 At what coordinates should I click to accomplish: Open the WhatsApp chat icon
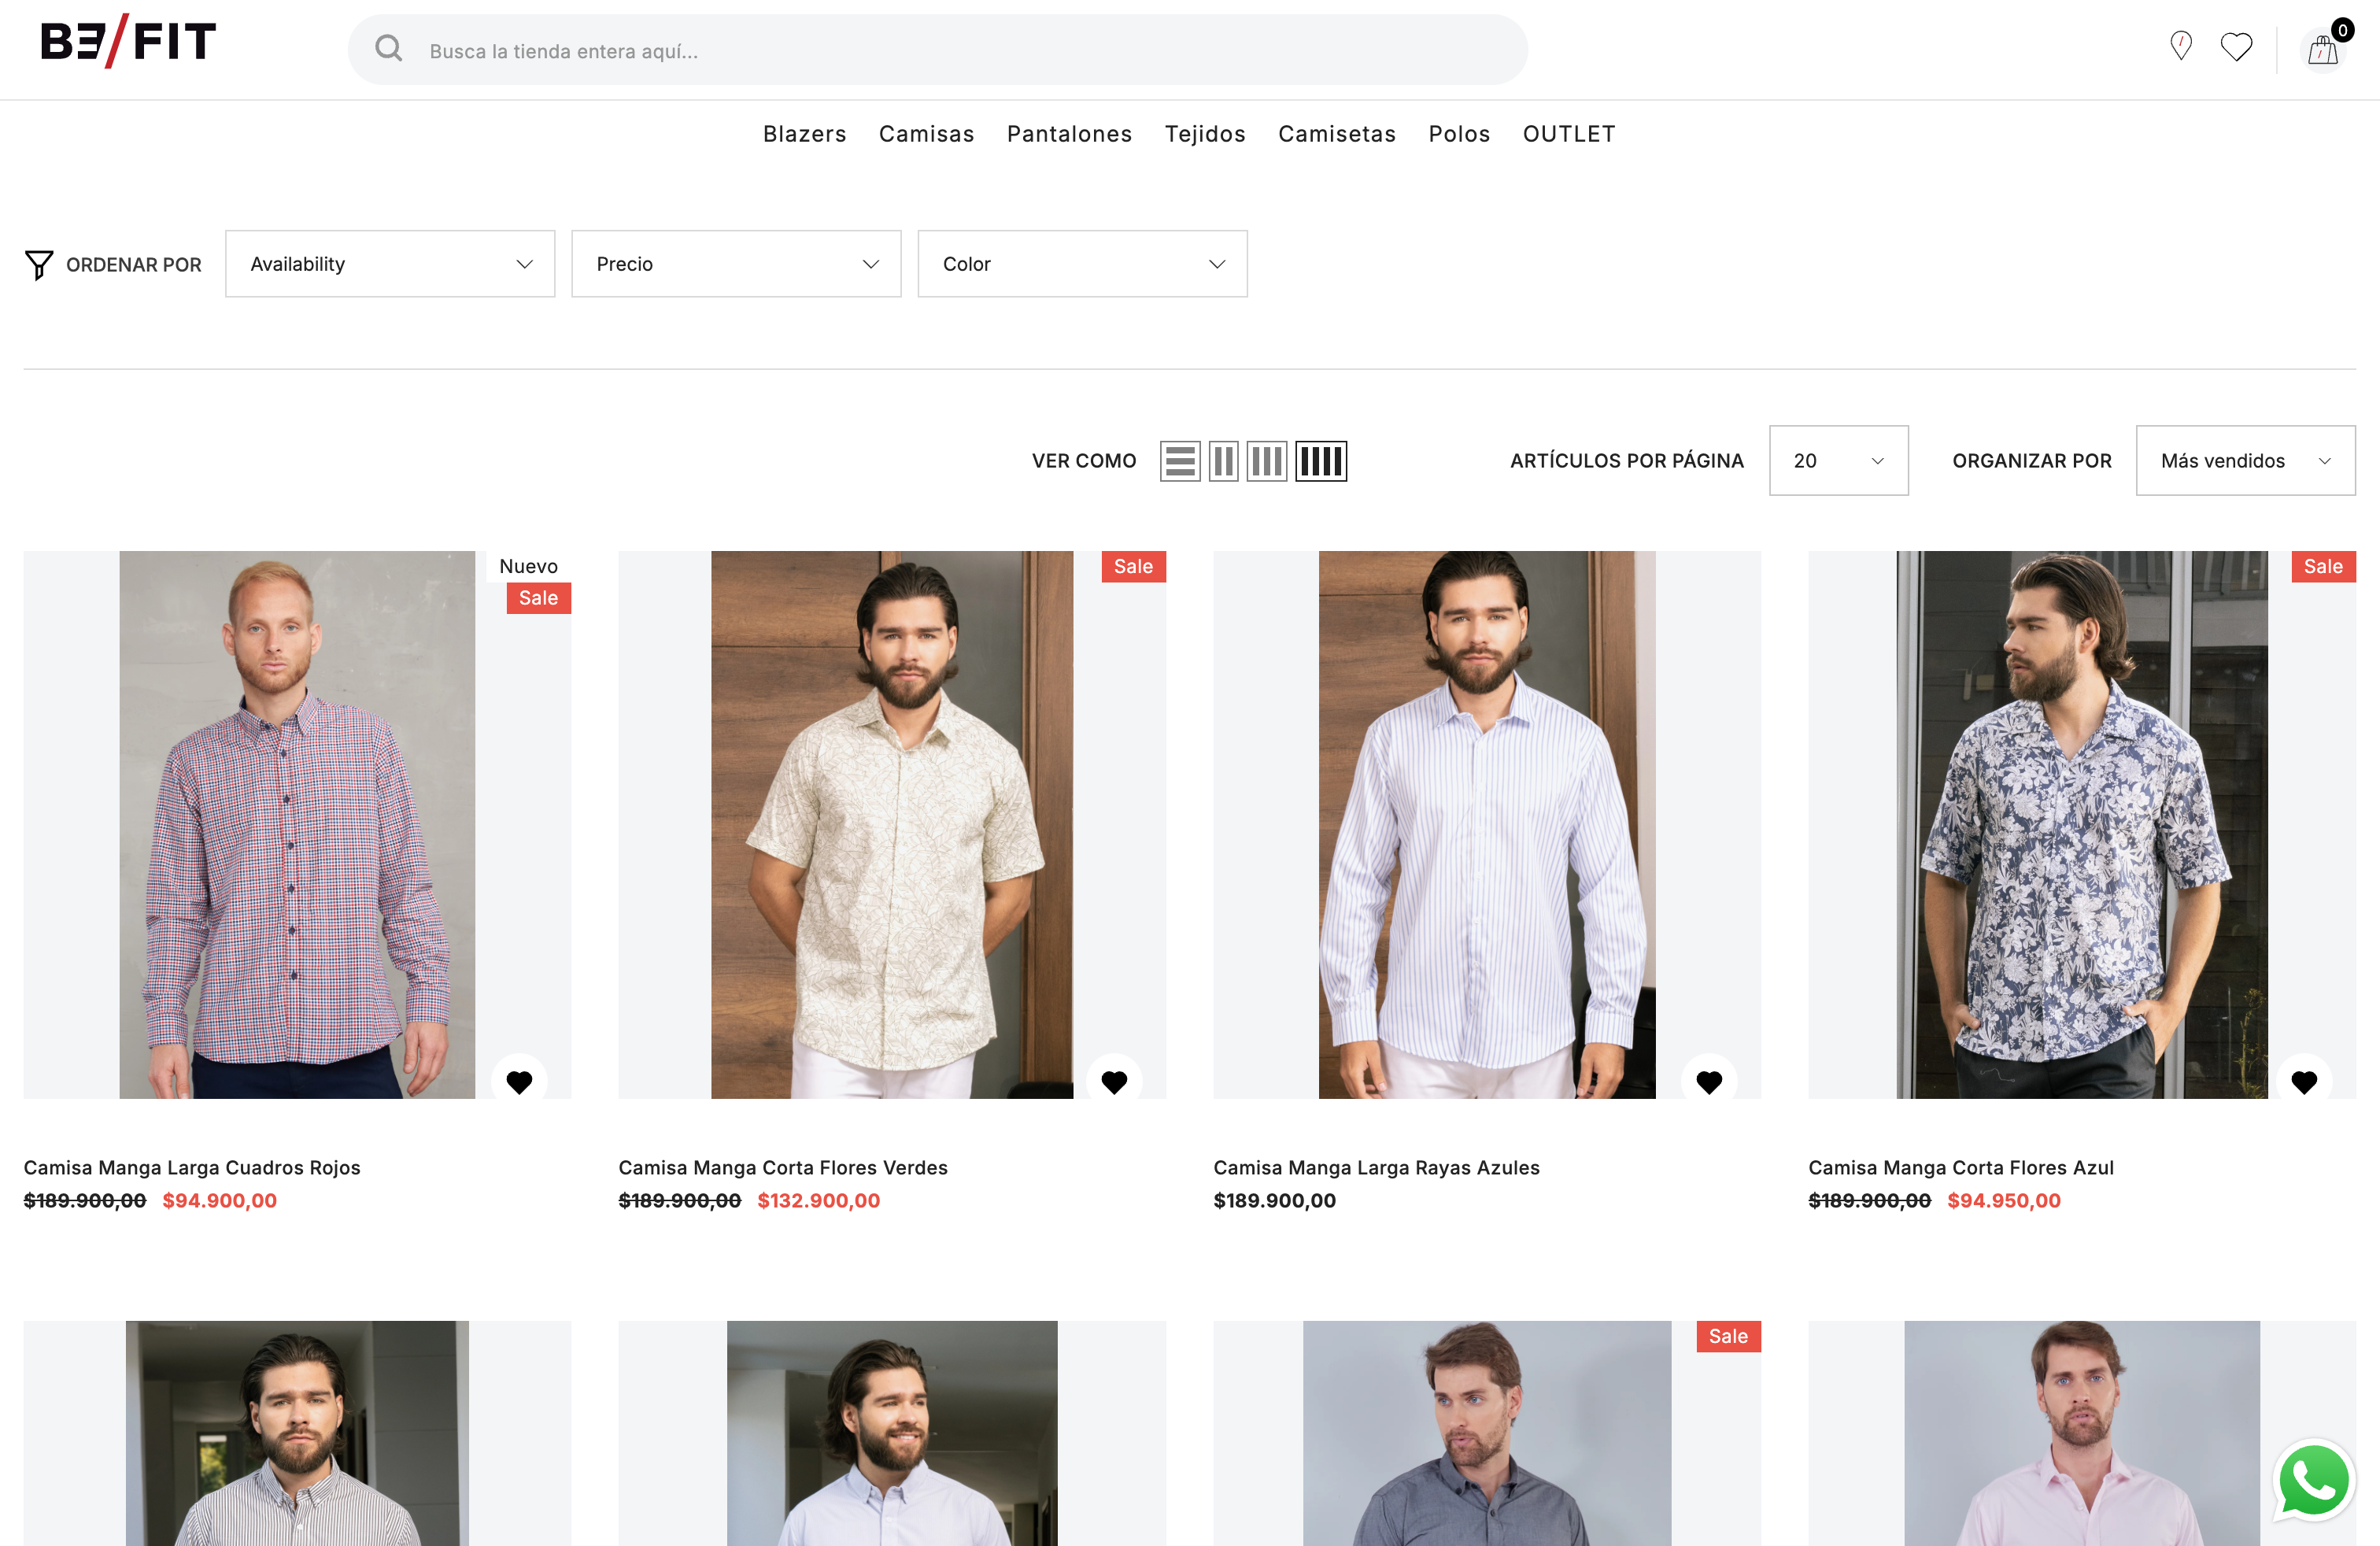2314,1481
